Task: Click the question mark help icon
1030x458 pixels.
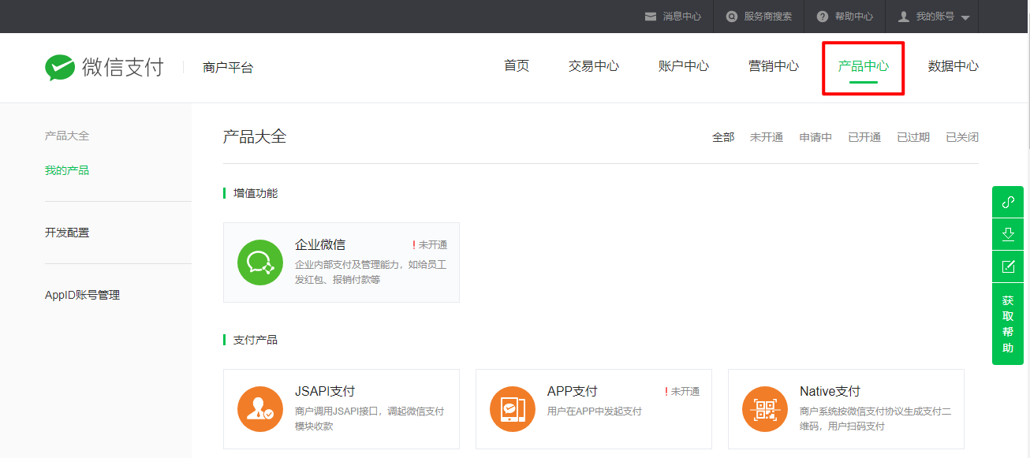Action: point(823,16)
